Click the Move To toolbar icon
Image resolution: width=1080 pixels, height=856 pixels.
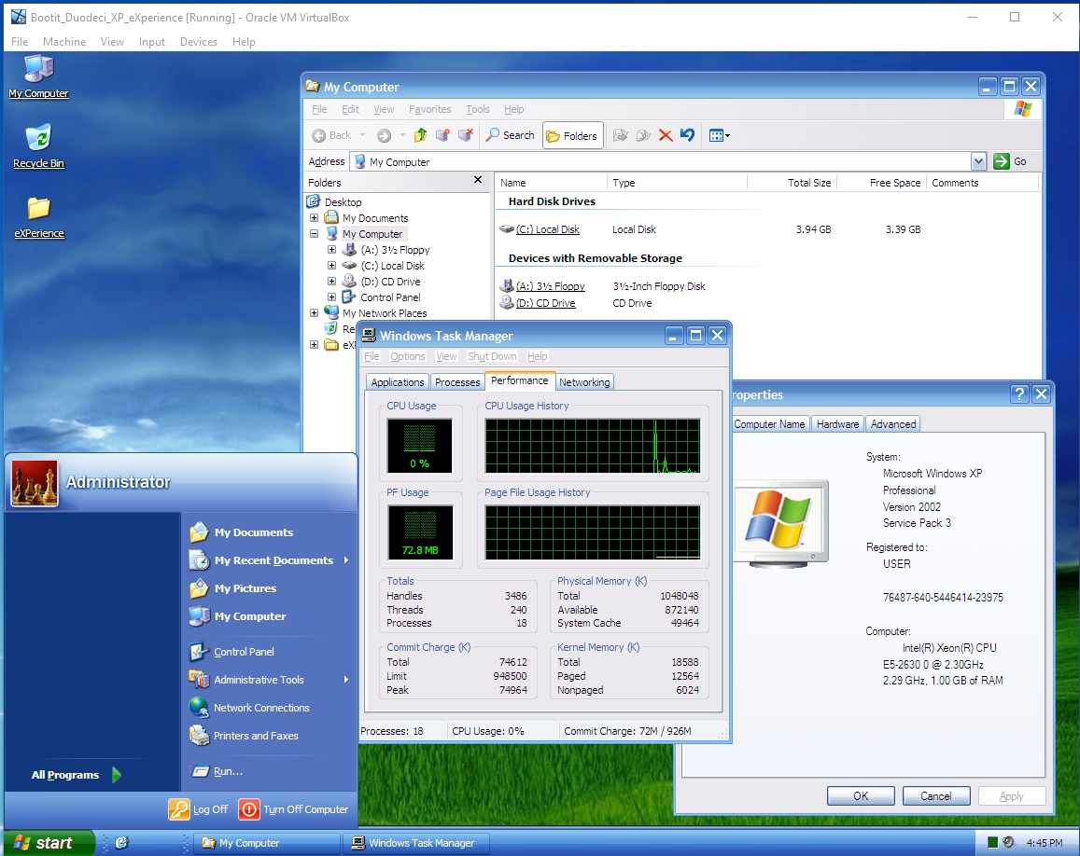(621, 135)
